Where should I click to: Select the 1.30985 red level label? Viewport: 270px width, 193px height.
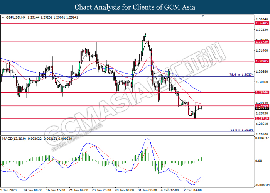click(x=262, y=61)
